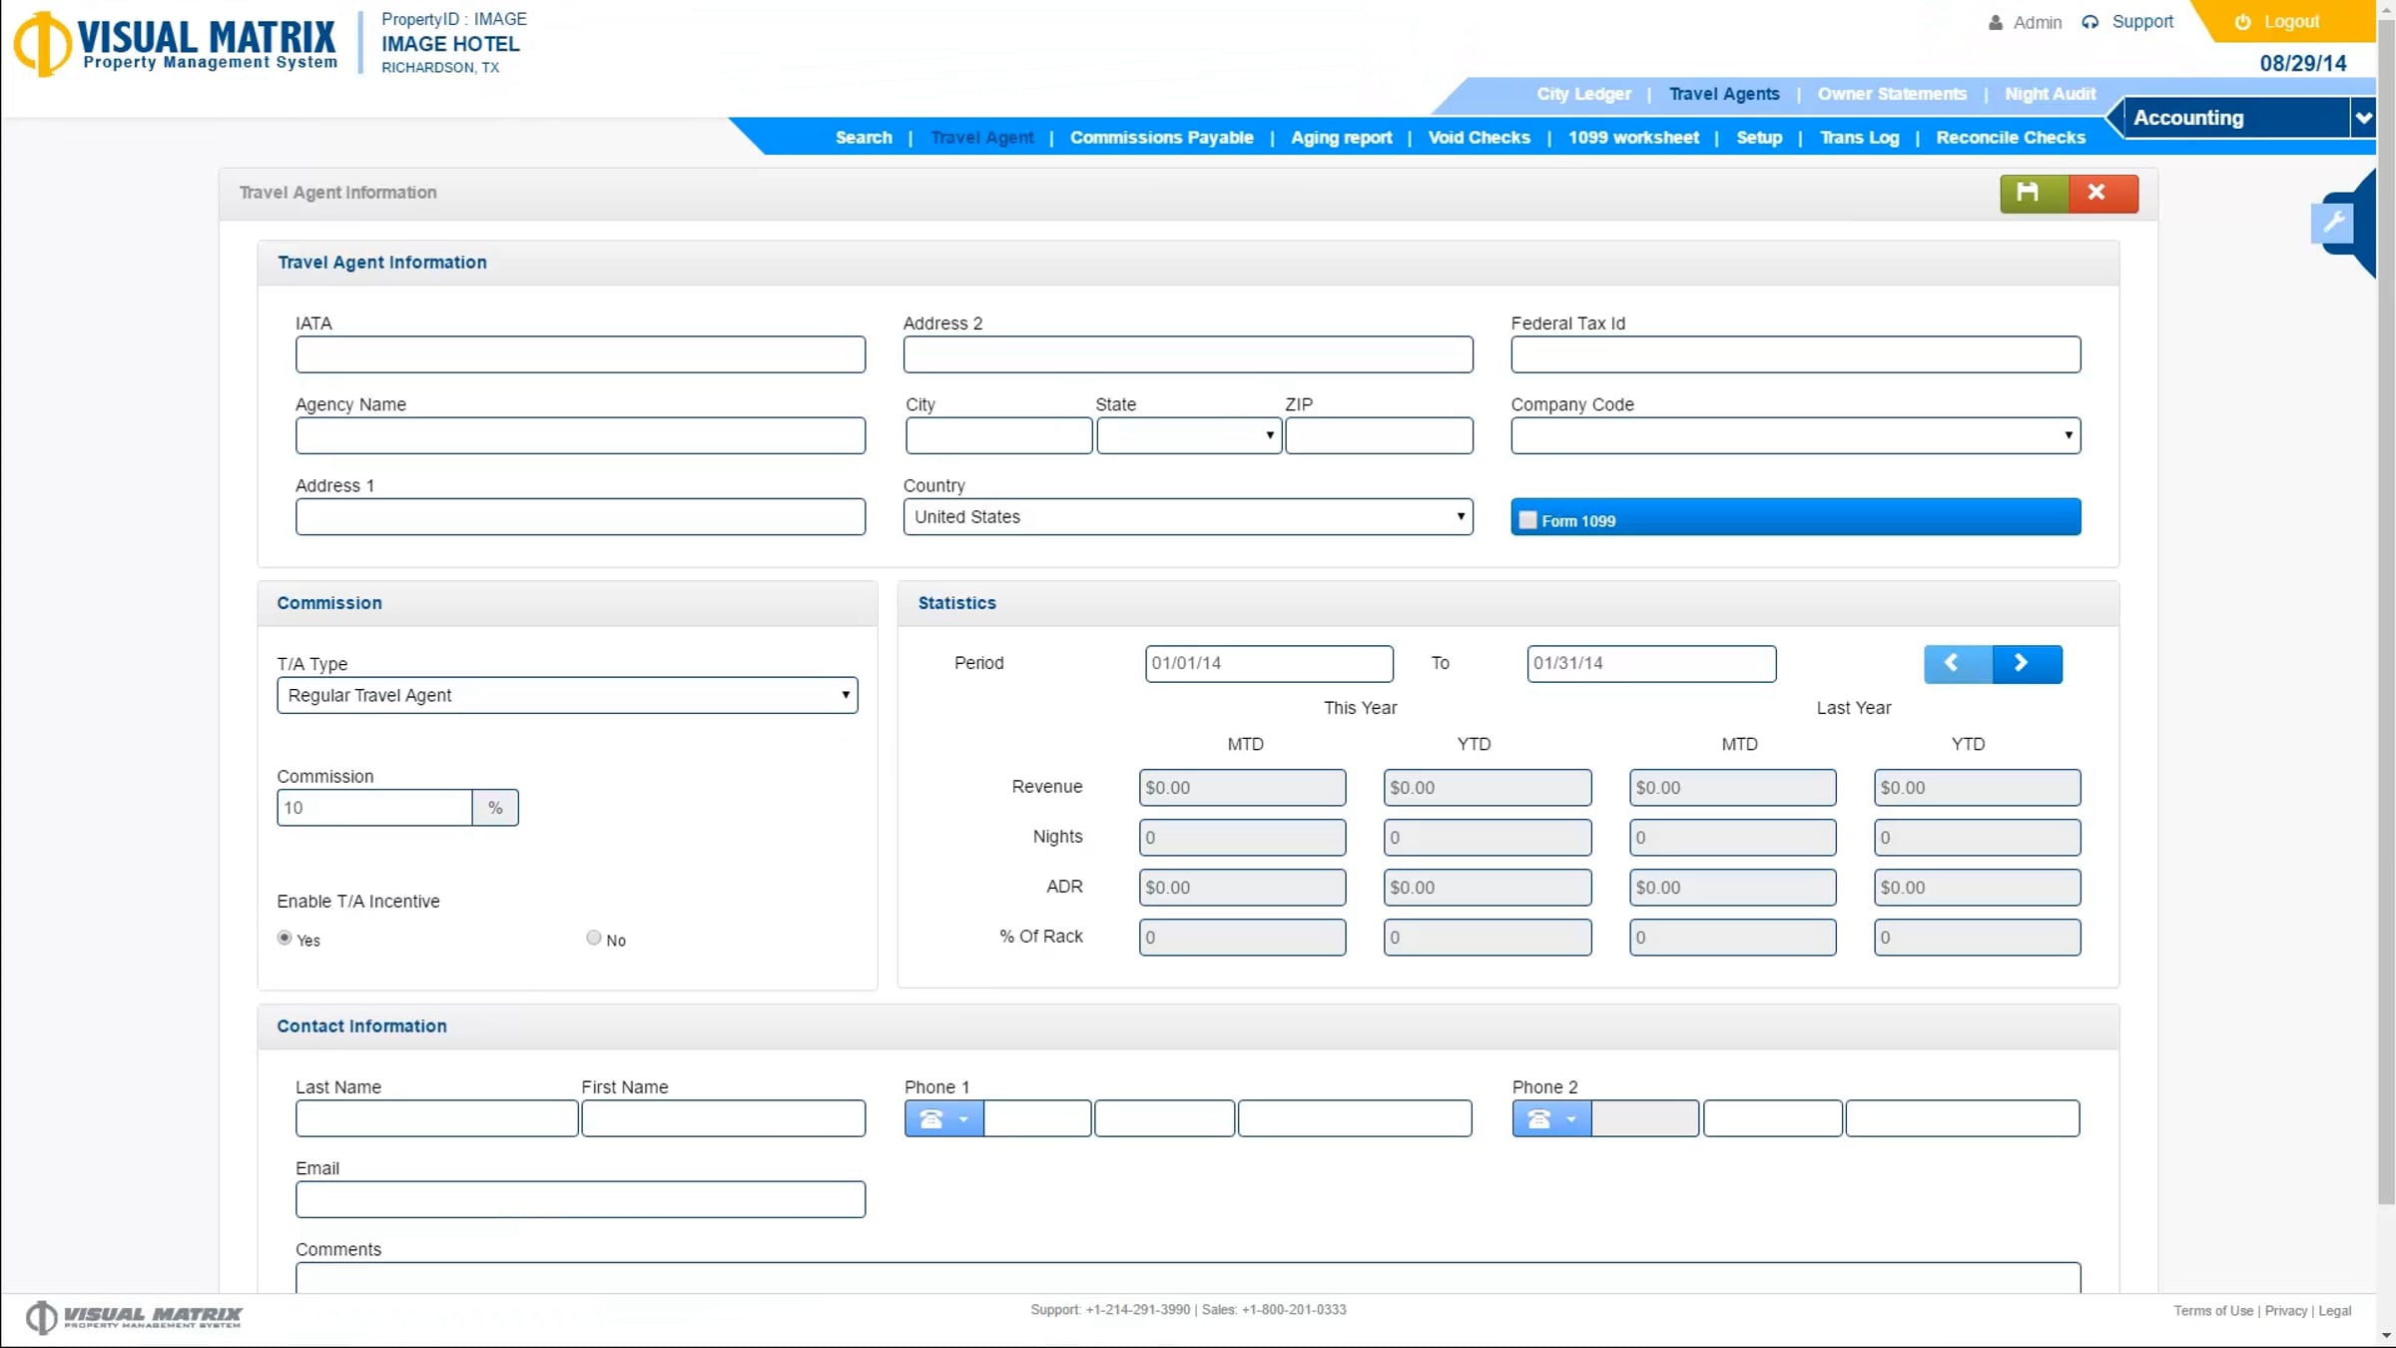Open Legal link in footer
Image resolution: width=2396 pixels, height=1348 pixels.
click(x=2334, y=1311)
